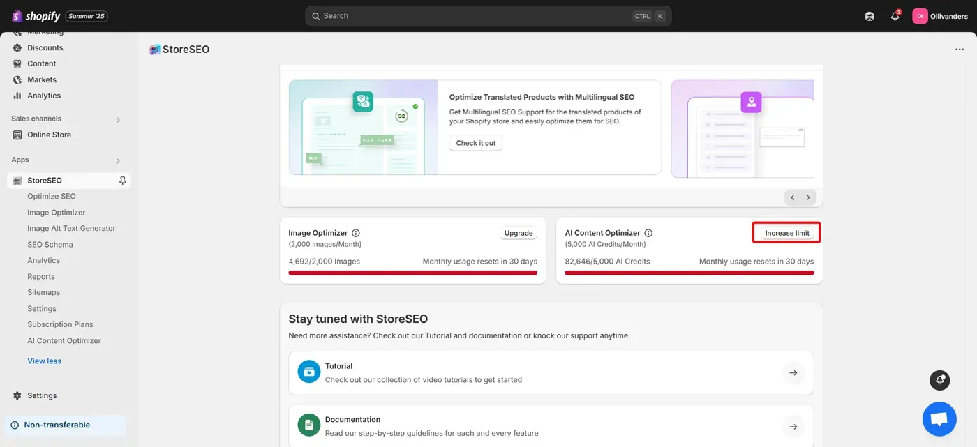The height and width of the screenshot is (447, 977).
Task: Focus the Search field in top bar
Action: pyautogui.click(x=488, y=16)
